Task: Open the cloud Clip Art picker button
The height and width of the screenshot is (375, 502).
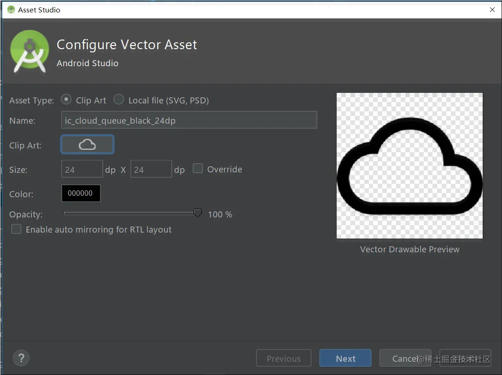Action: click(x=87, y=145)
